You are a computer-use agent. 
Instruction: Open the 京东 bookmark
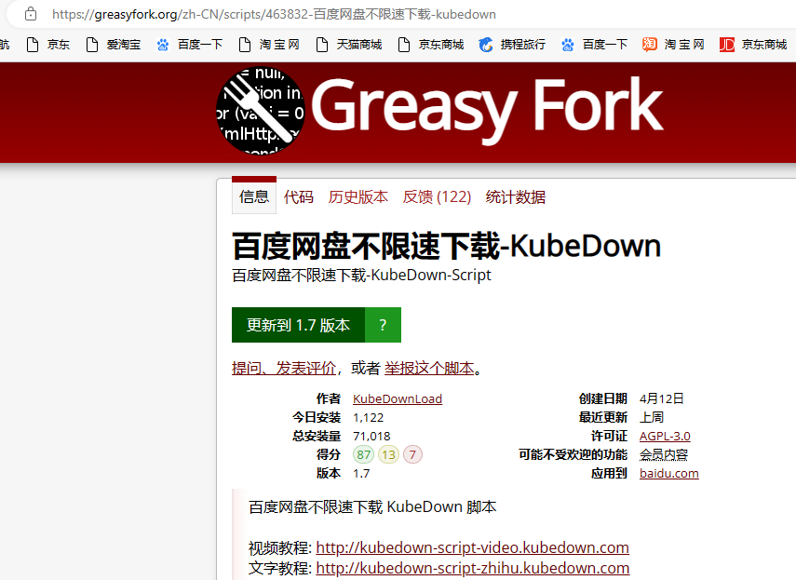pyautogui.click(x=47, y=45)
